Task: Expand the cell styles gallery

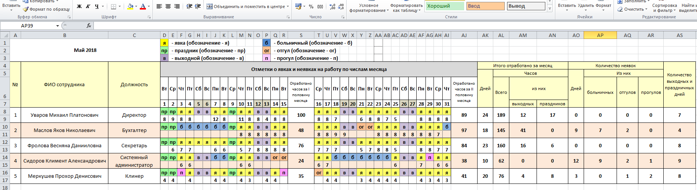Action: click(550, 9)
